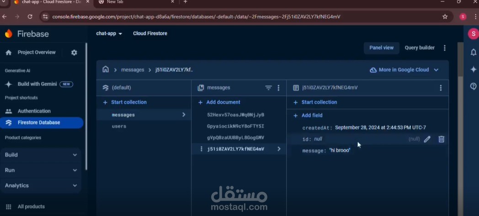
Task: Expand the Run category
Action: [x=41, y=170]
